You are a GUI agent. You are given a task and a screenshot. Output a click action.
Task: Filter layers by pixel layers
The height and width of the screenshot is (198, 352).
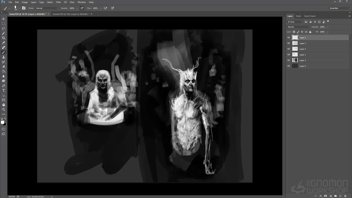tap(306, 22)
